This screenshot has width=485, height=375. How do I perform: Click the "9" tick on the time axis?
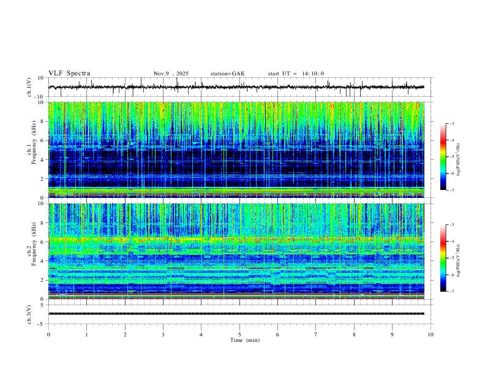click(392, 335)
